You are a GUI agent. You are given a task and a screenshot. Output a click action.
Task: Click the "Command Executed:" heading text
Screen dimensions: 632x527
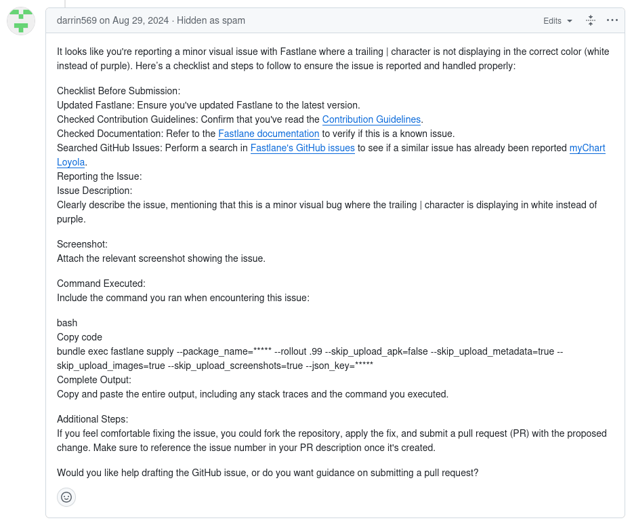[101, 284]
